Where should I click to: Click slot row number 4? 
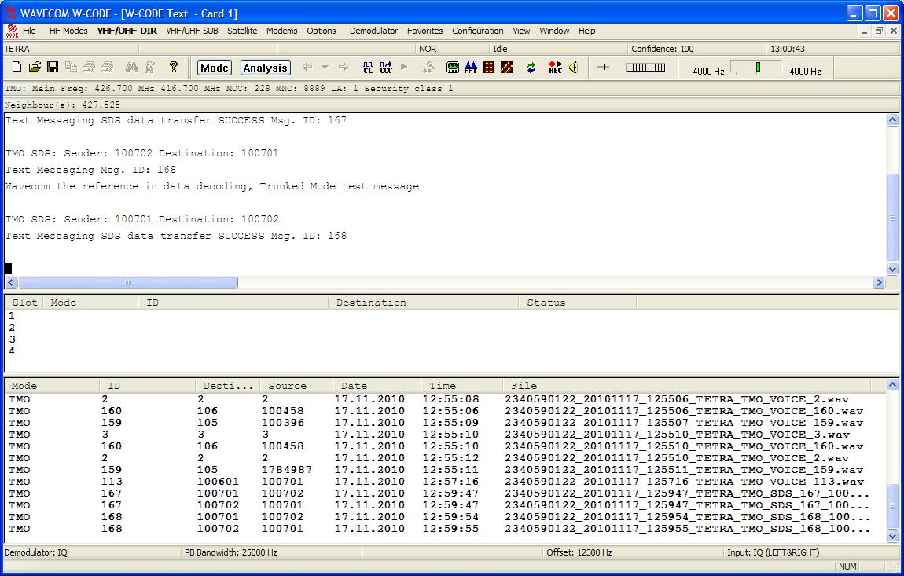click(12, 351)
